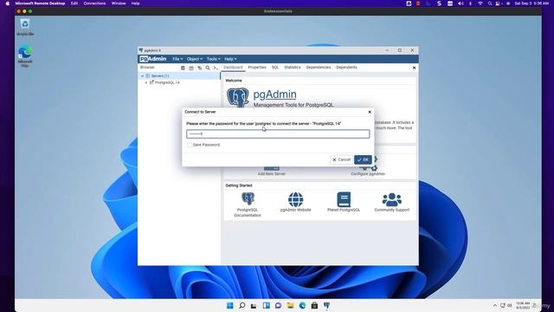Open Widgets from the taskbar

point(266,305)
